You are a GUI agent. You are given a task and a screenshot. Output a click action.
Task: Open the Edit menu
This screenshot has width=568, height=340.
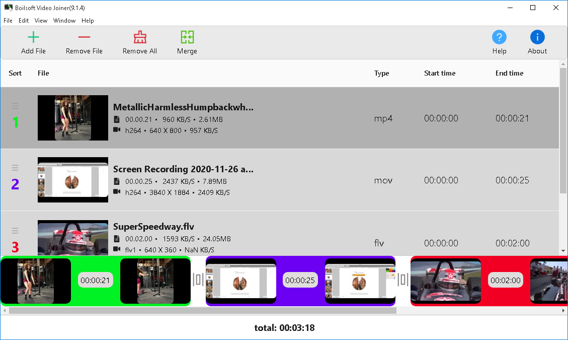(x=24, y=20)
